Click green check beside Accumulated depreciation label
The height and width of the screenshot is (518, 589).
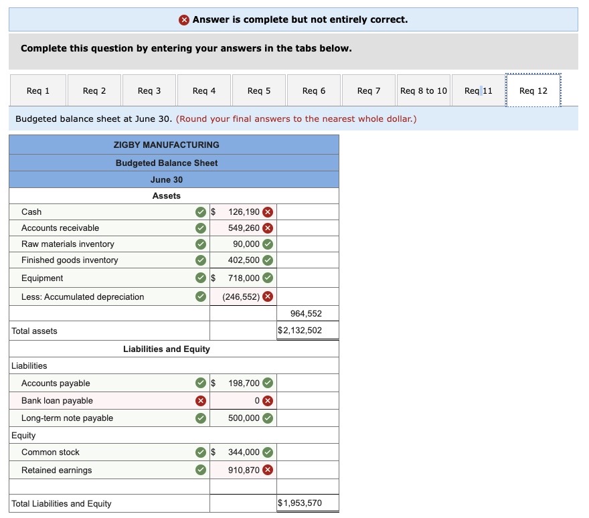(x=201, y=296)
